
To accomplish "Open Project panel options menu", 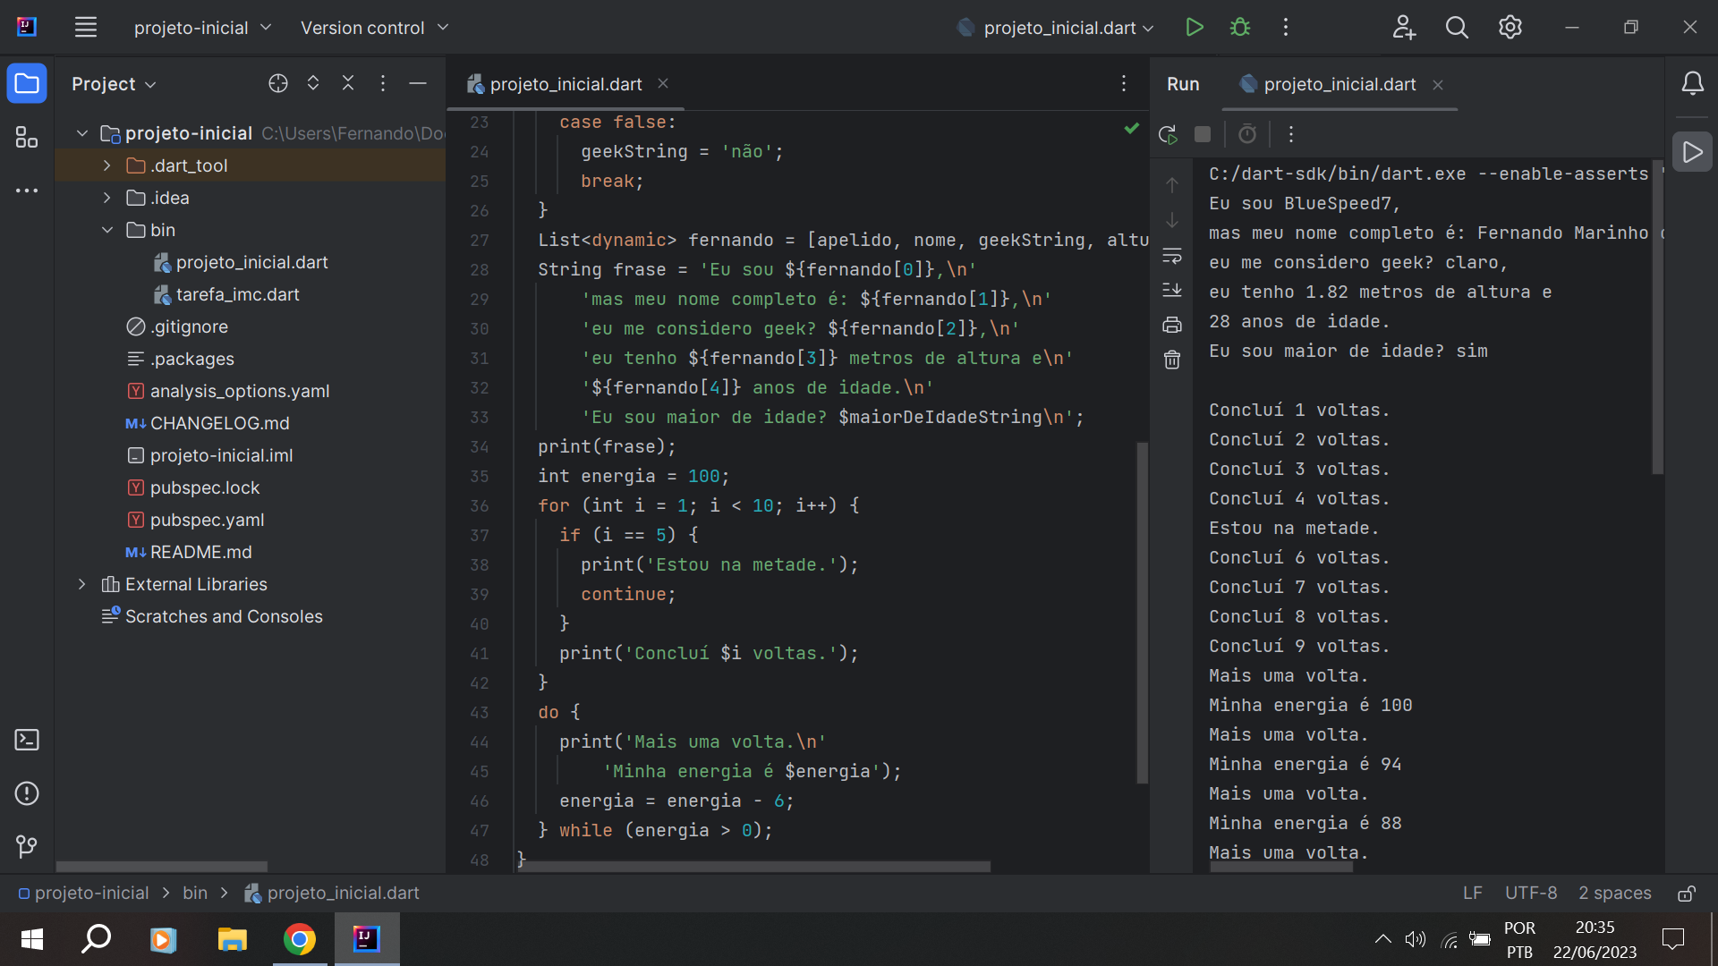I will tap(383, 83).
